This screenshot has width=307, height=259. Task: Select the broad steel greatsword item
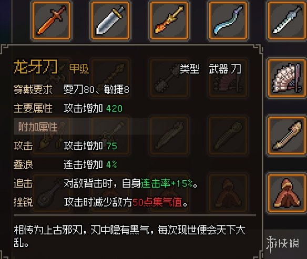pos(110,20)
